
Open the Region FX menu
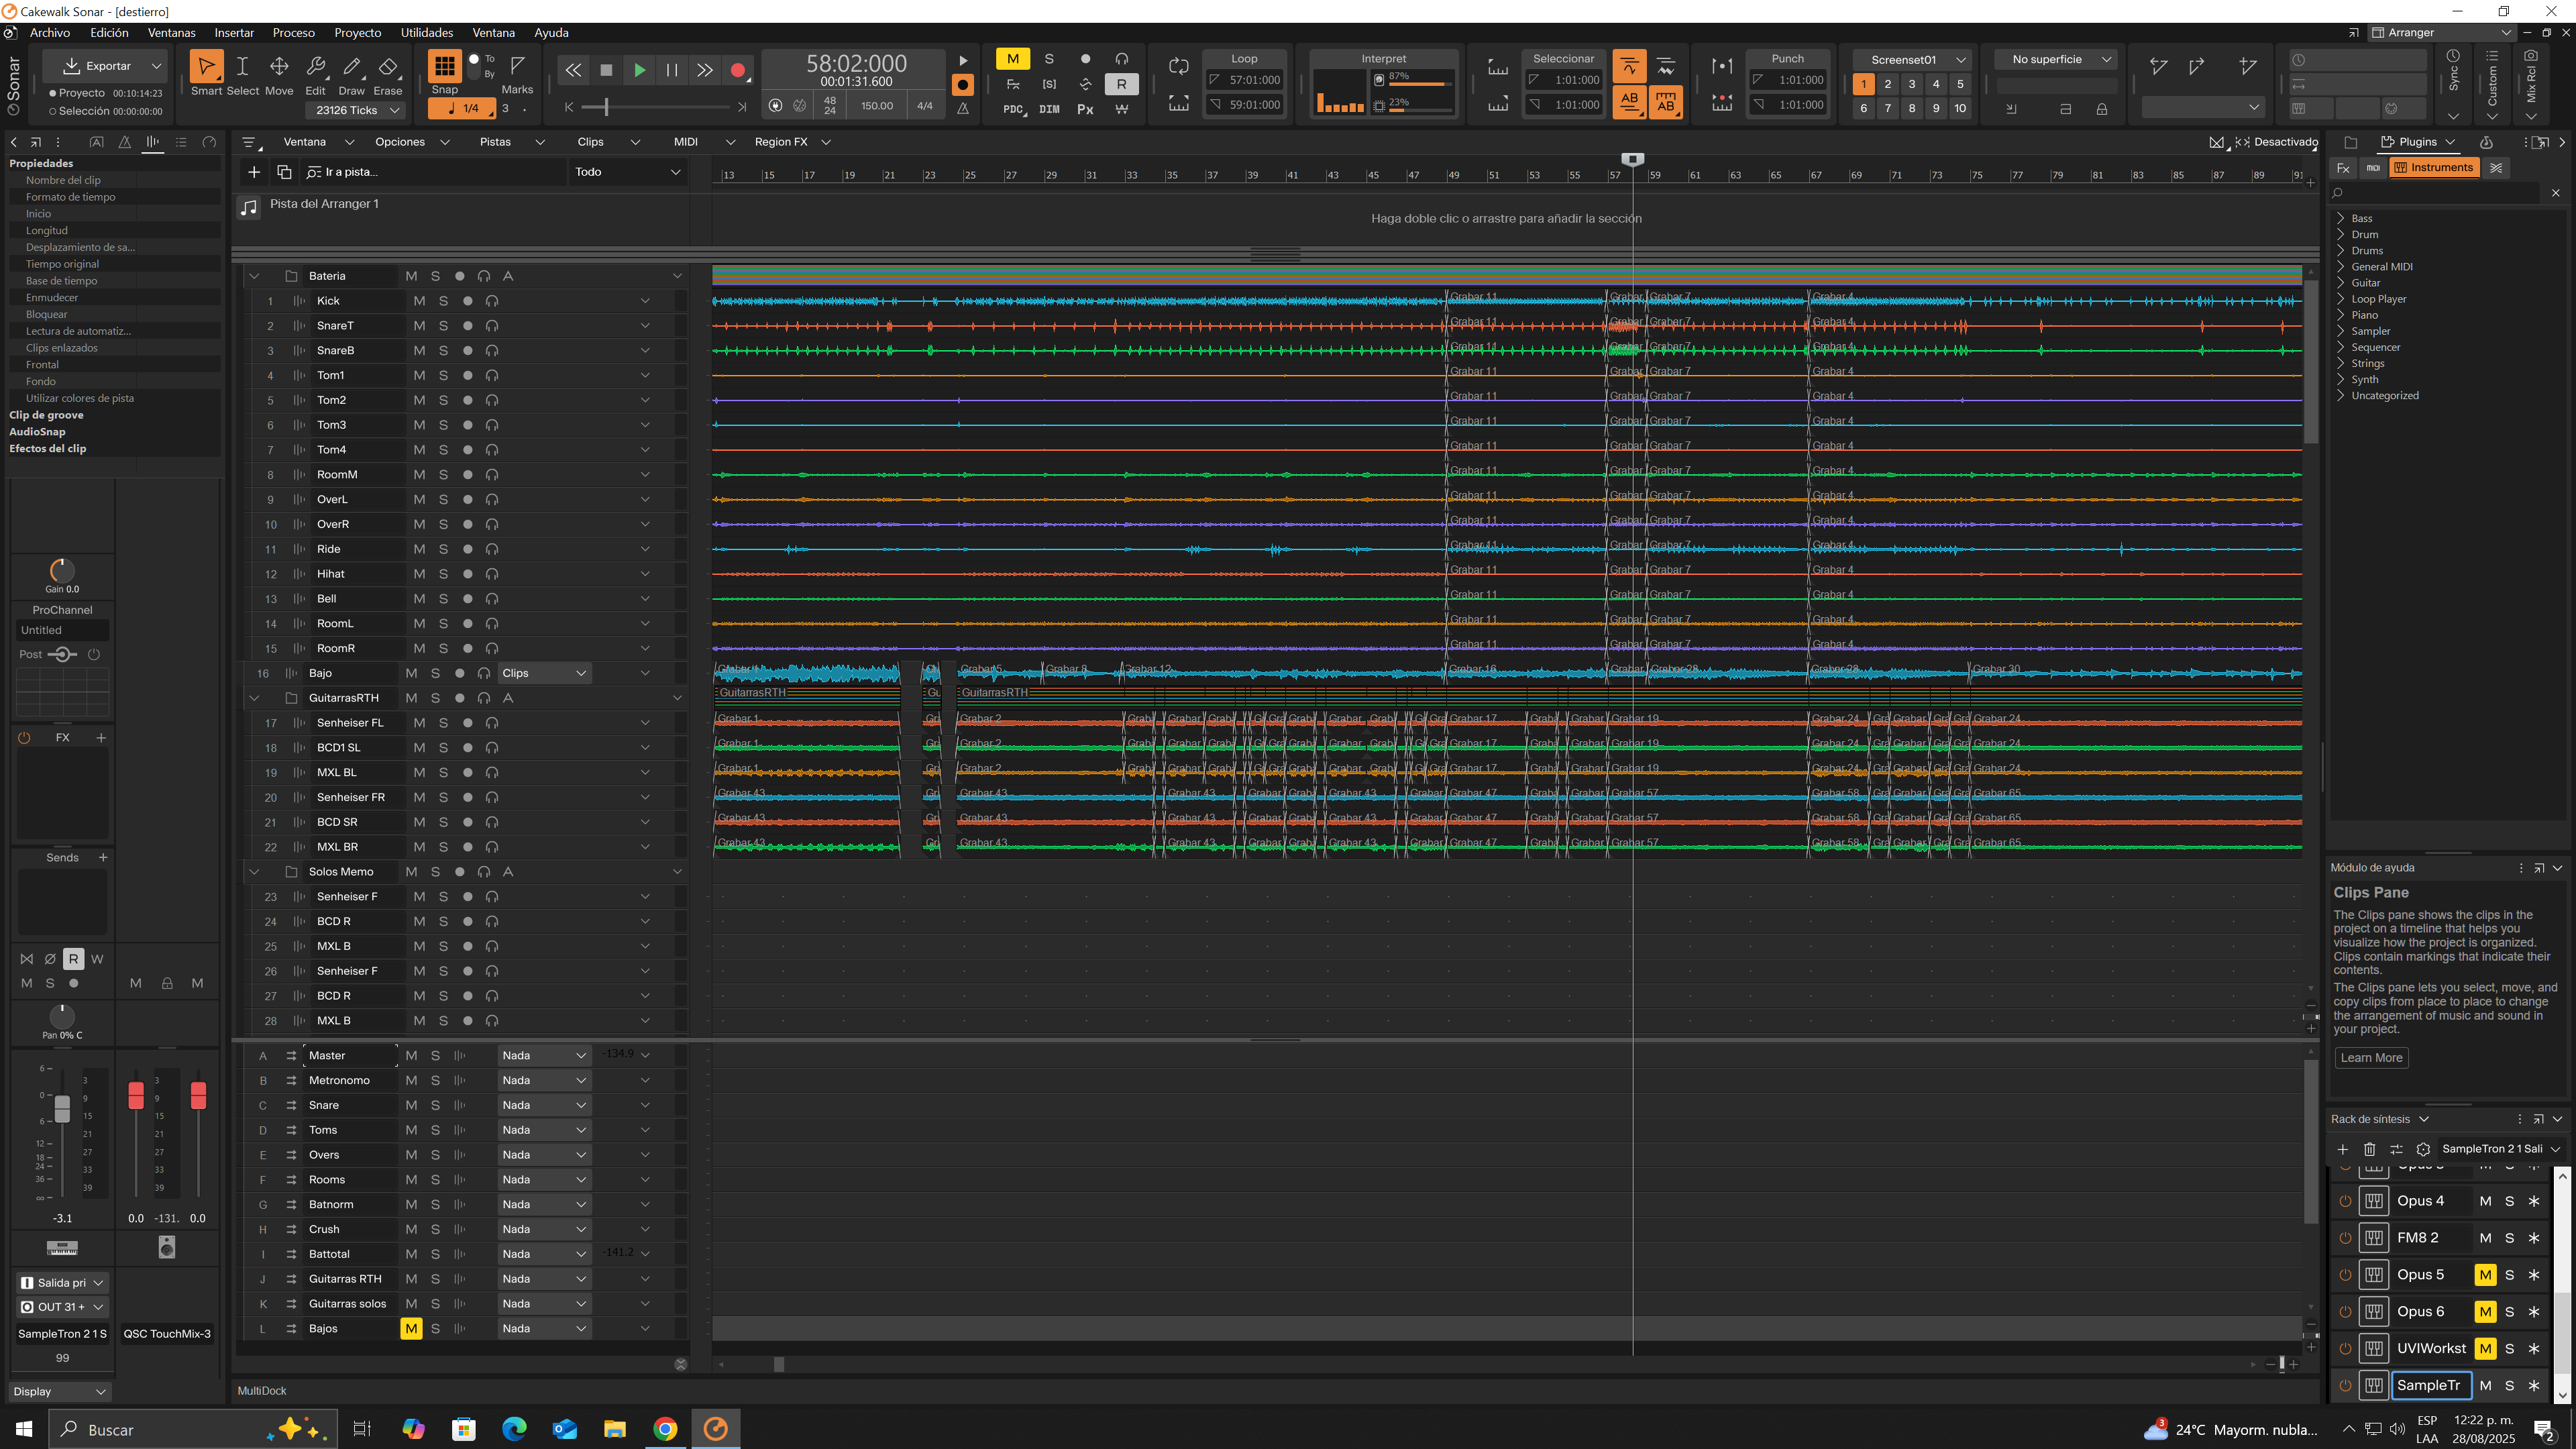[792, 142]
